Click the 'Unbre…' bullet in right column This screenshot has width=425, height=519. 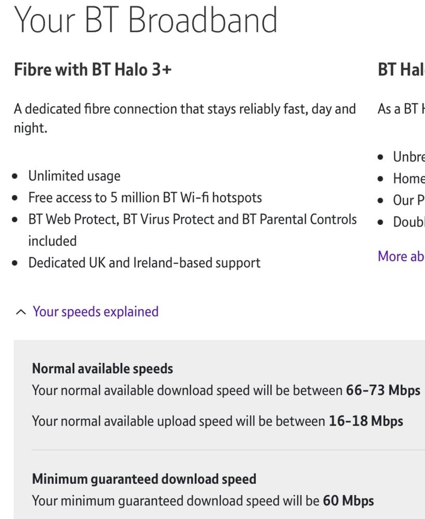408,157
